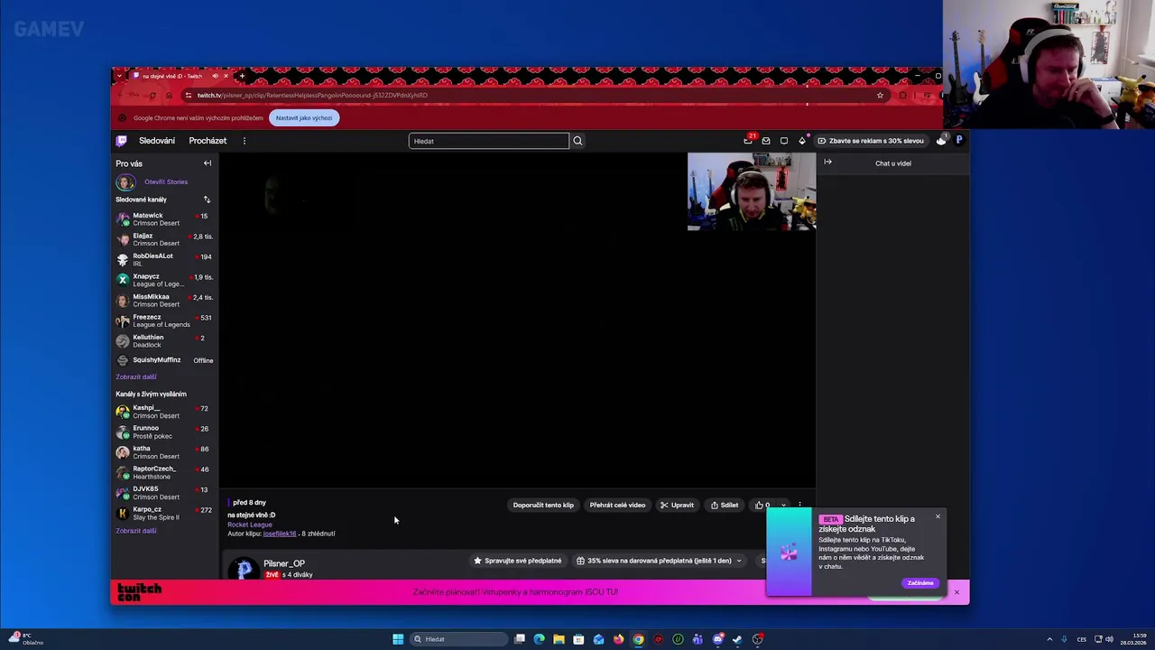
Task: Open Karpo_cz live channel
Action: pyautogui.click(x=164, y=514)
